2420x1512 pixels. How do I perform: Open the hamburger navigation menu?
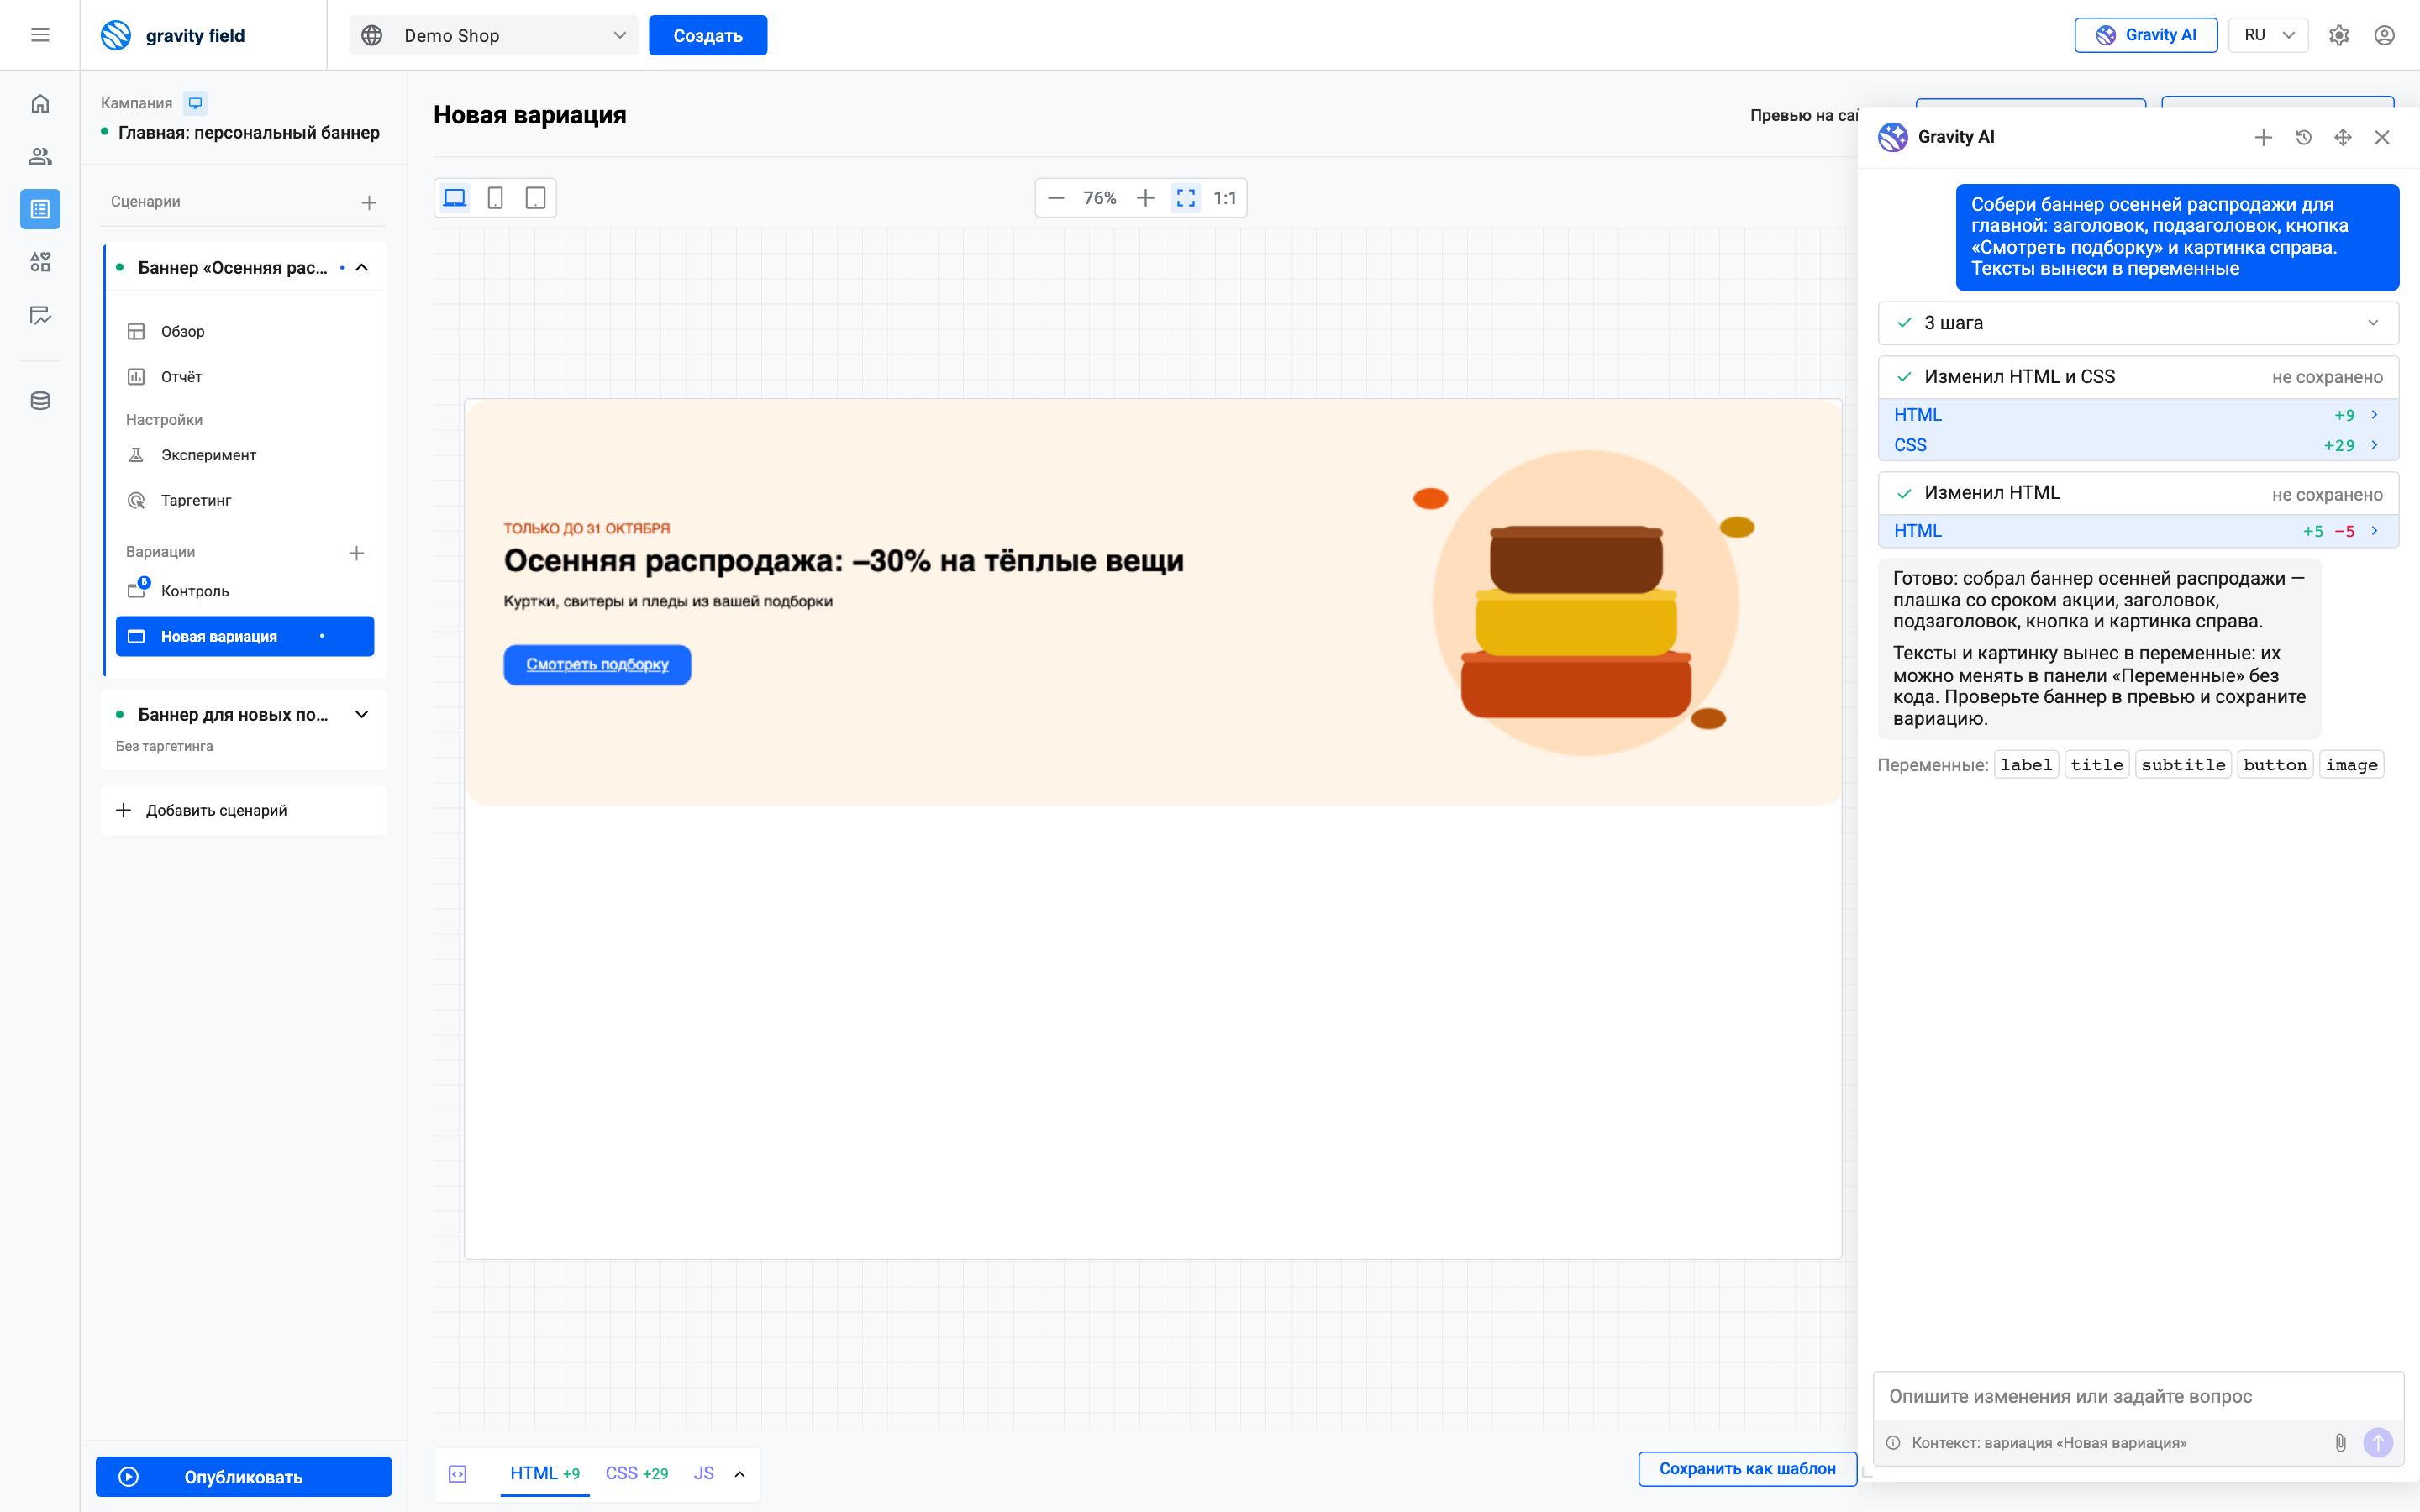(40, 35)
